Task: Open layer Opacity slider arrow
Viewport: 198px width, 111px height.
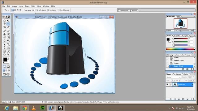Action: [194, 77]
